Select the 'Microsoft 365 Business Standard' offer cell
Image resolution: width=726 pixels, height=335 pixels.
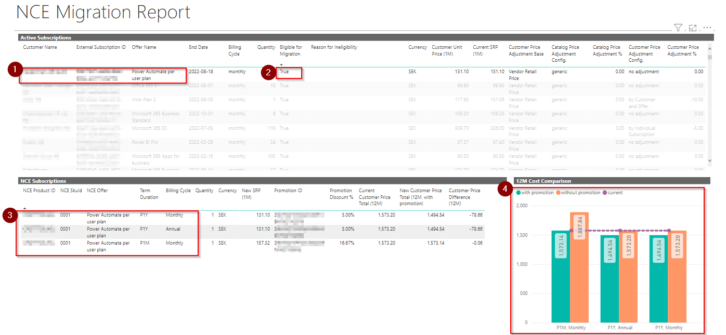click(155, 117)
